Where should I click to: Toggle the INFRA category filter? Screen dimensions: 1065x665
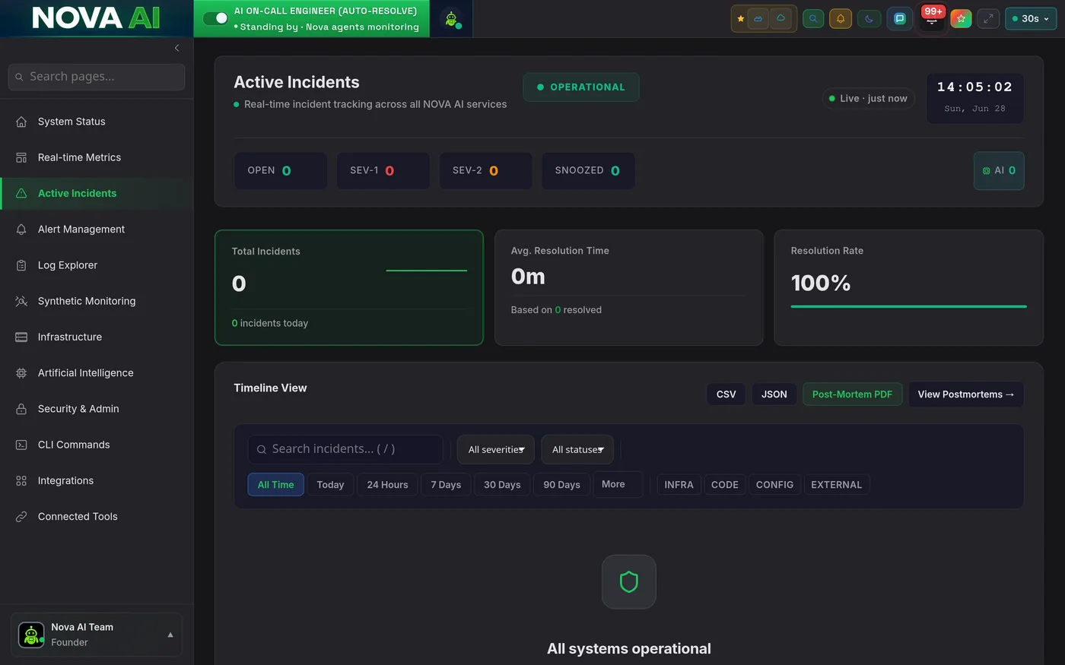pyautogui.click(x=679, y=485)
